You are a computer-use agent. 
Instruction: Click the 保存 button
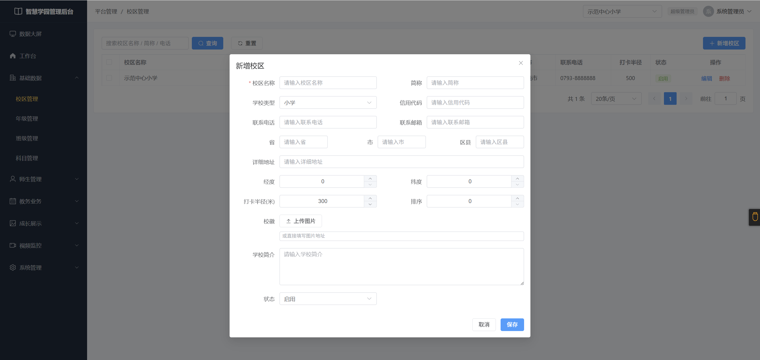tap(512, 325)
